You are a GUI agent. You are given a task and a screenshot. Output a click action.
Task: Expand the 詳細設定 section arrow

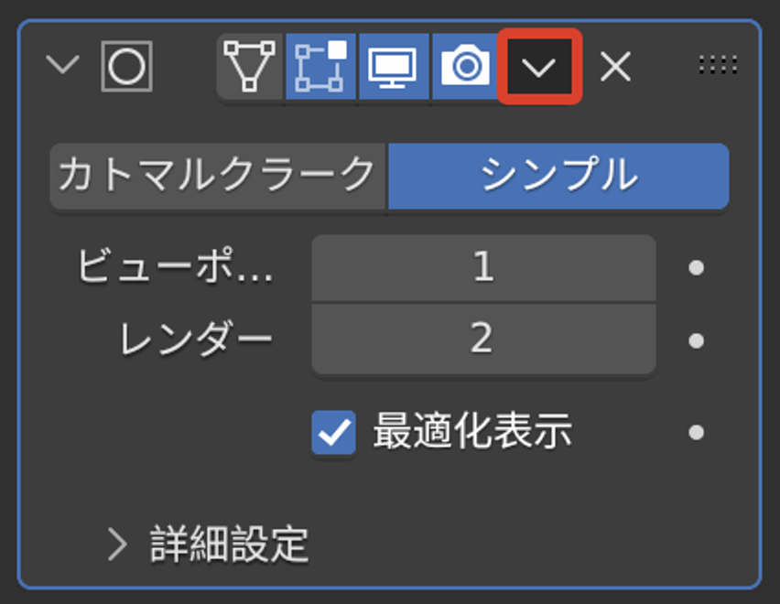[118, 545]
